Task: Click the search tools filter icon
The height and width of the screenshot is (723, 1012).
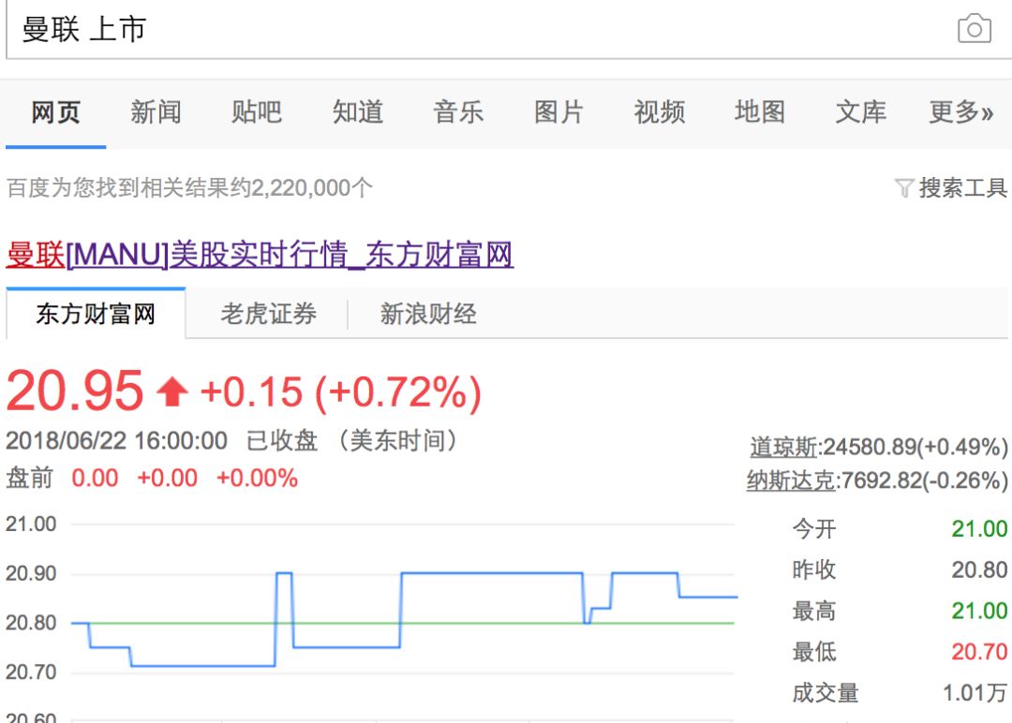Action: 903,188
